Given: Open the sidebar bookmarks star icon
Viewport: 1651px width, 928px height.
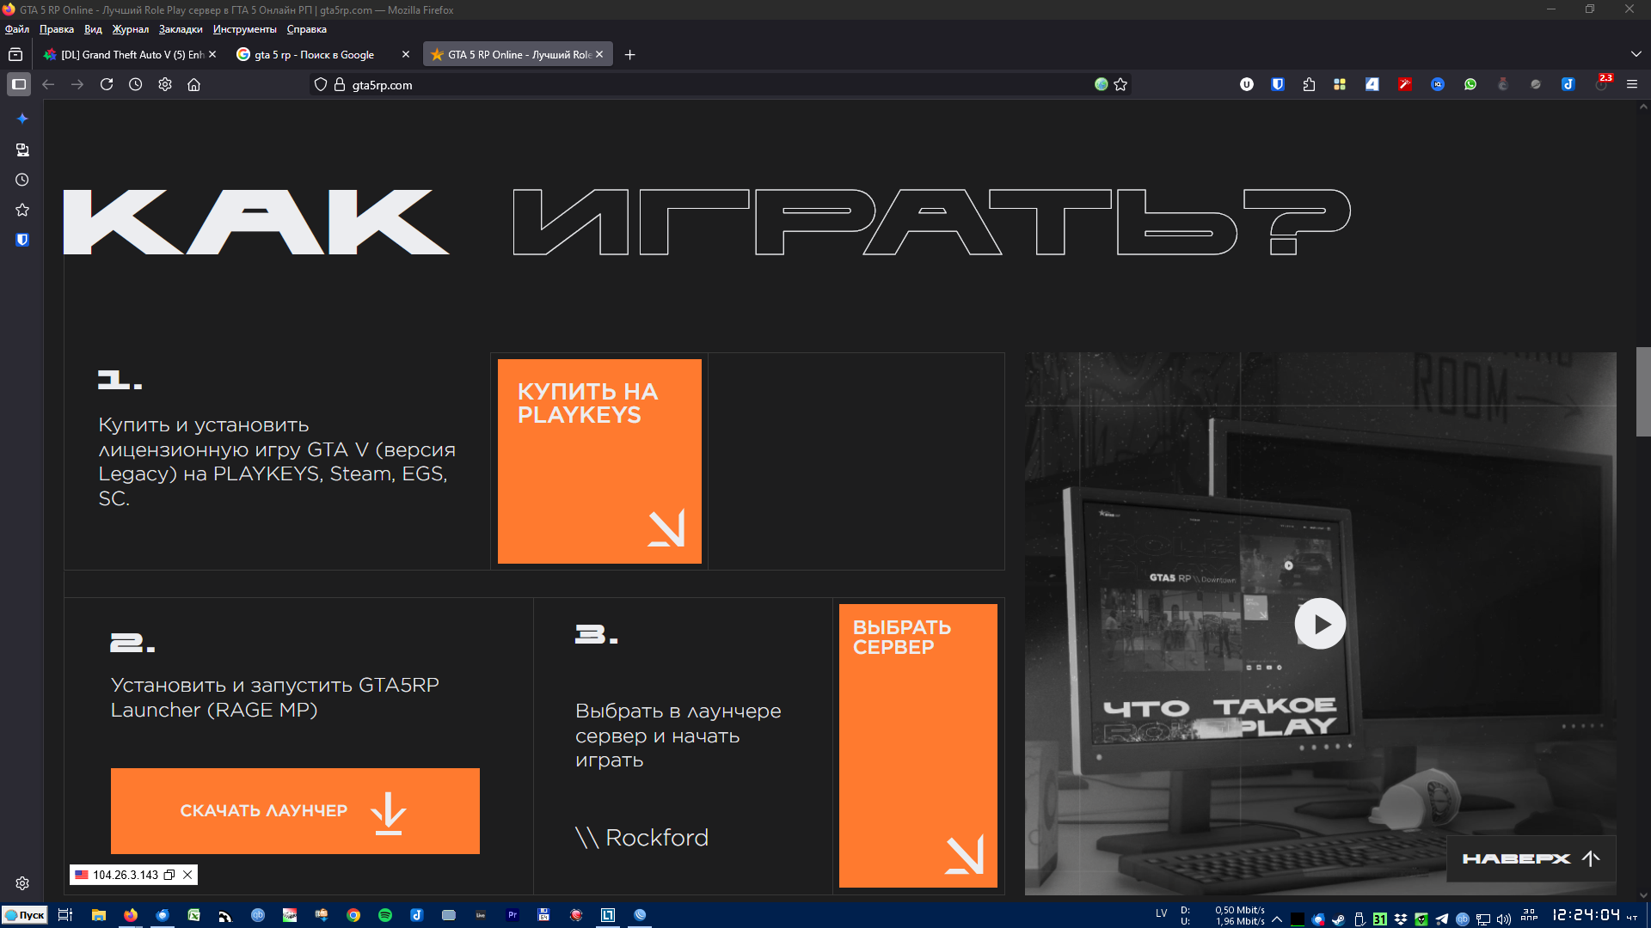Looking at the screenshot, I should (22, 210).
